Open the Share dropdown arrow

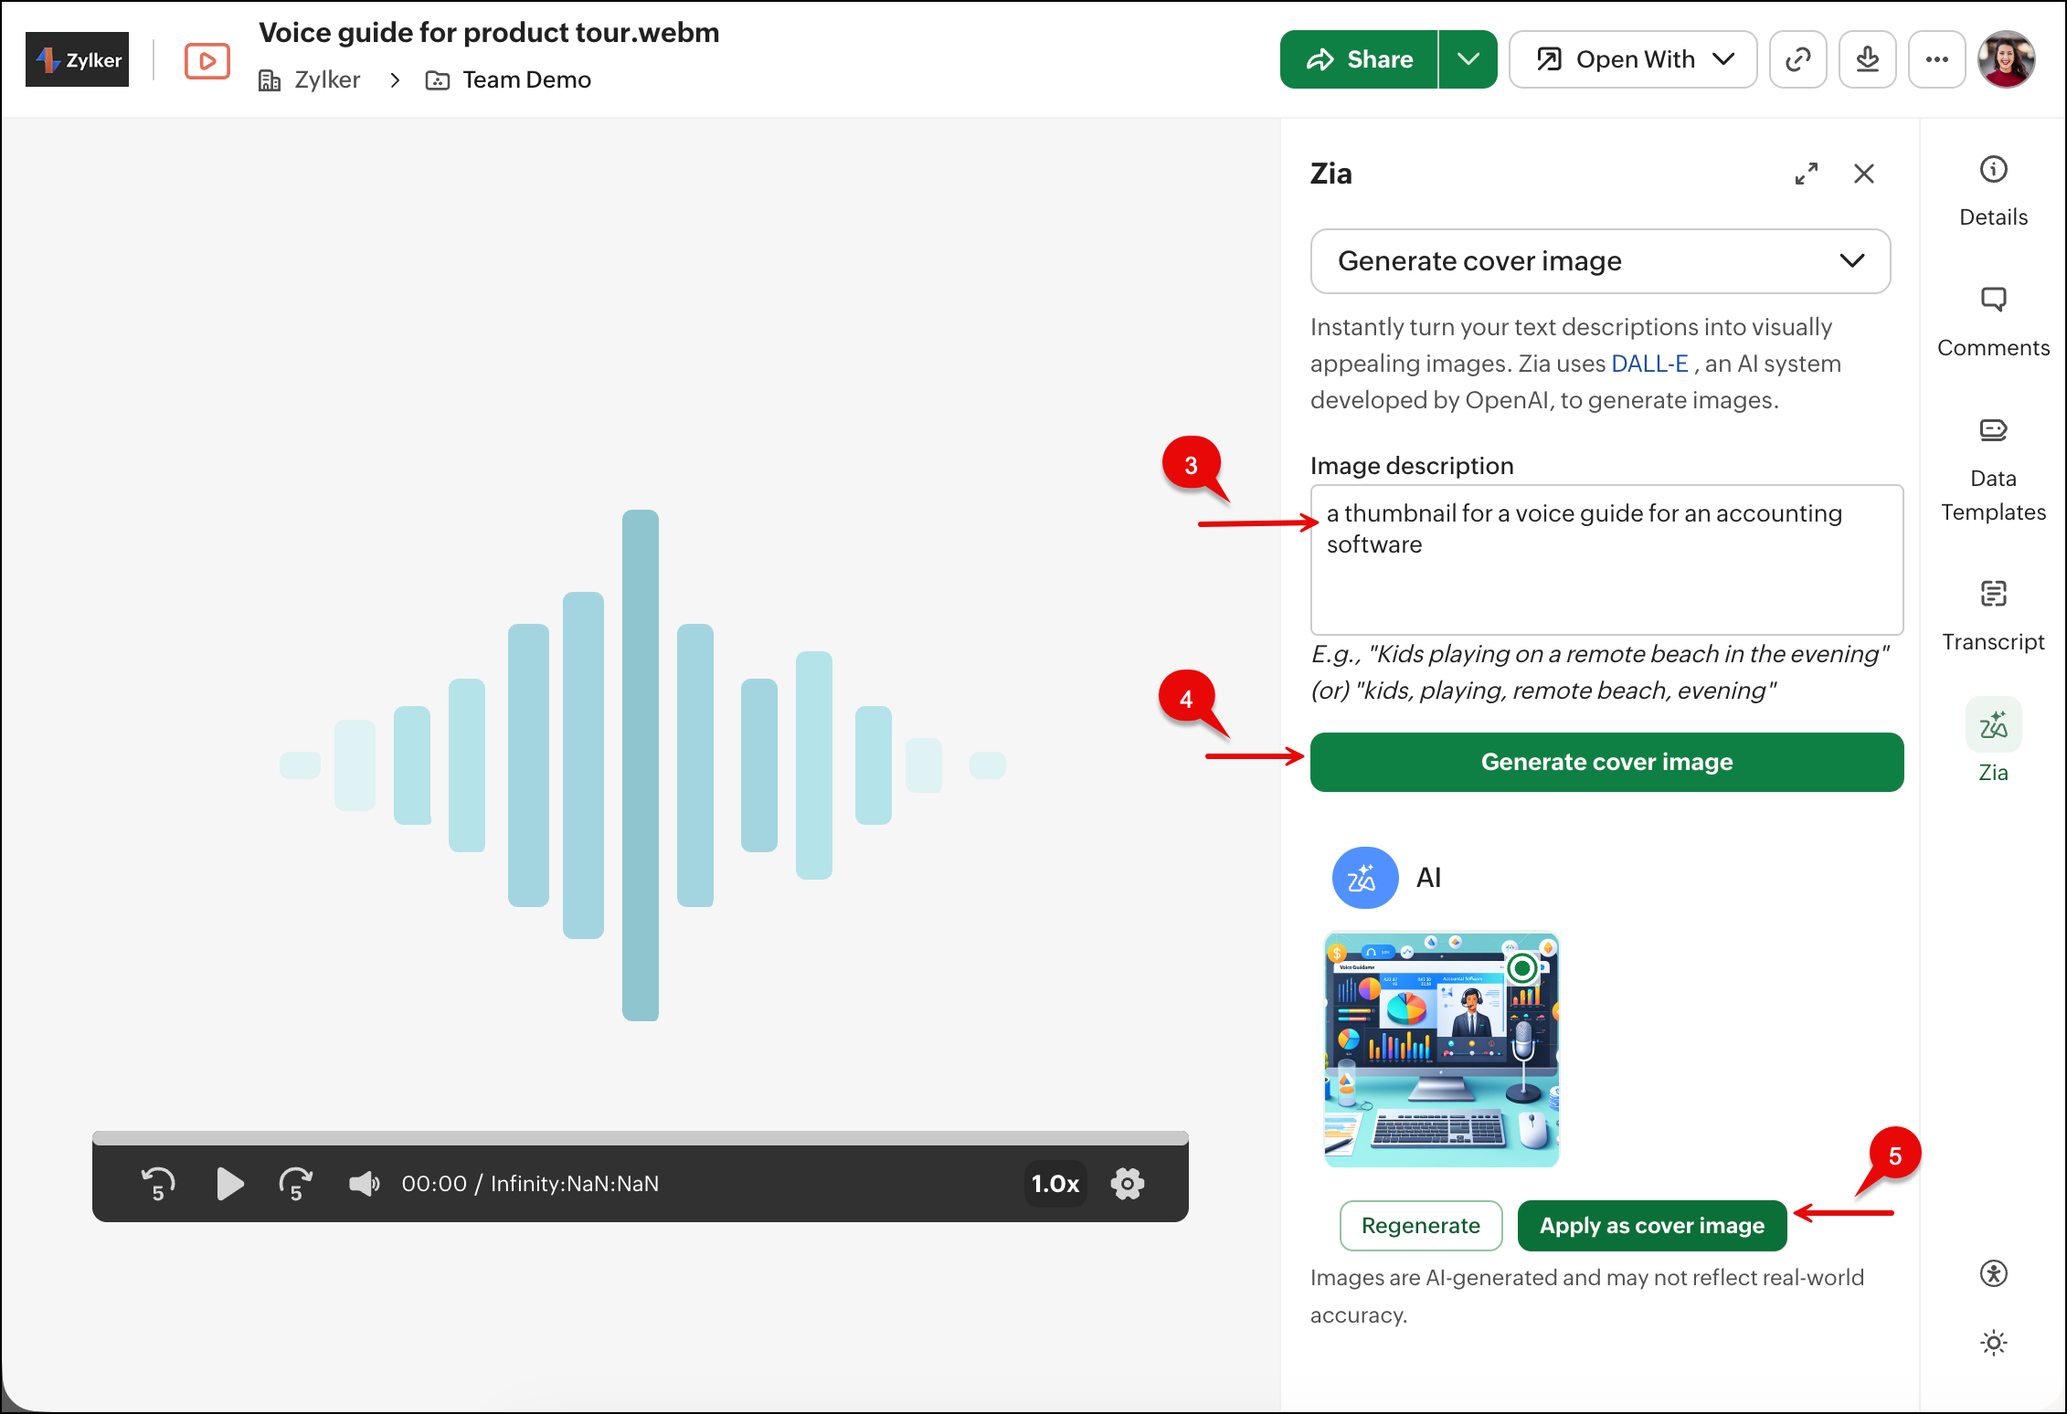1468,59
